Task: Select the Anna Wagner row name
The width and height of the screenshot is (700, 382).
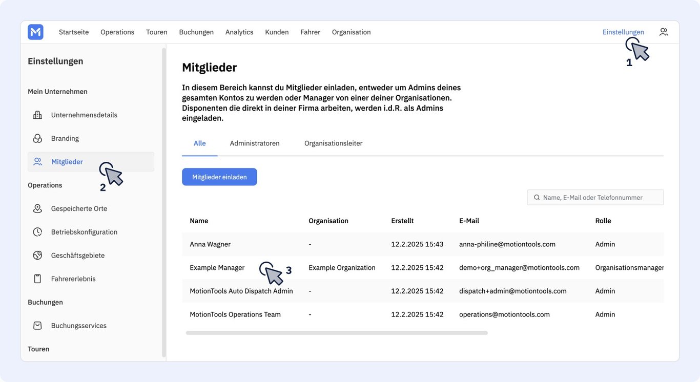Action: click(209, 244)
